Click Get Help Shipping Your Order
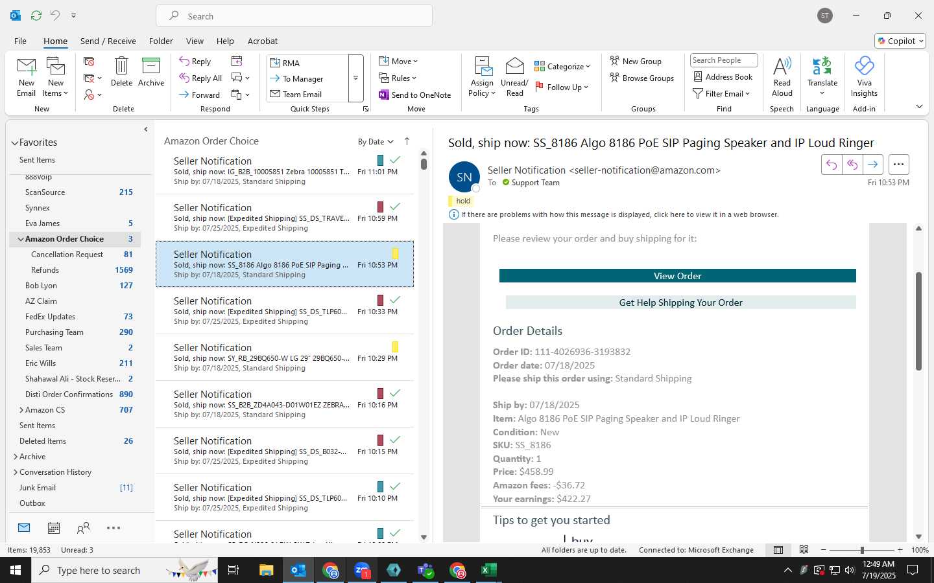Screen dimensions: 934x583 coord(680,303)
